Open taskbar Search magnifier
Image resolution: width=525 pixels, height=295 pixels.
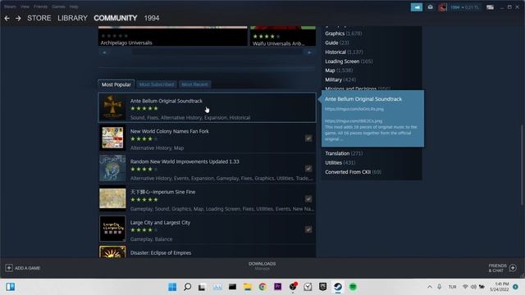[188, 287]
